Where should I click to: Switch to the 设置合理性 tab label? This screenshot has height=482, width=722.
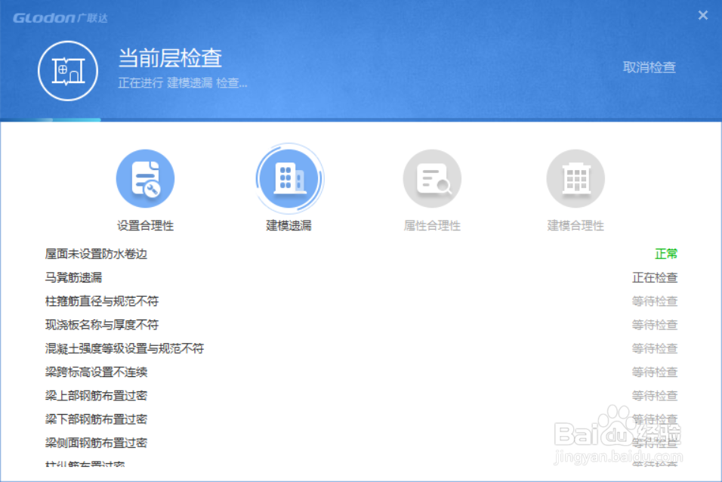click(146, 224)
